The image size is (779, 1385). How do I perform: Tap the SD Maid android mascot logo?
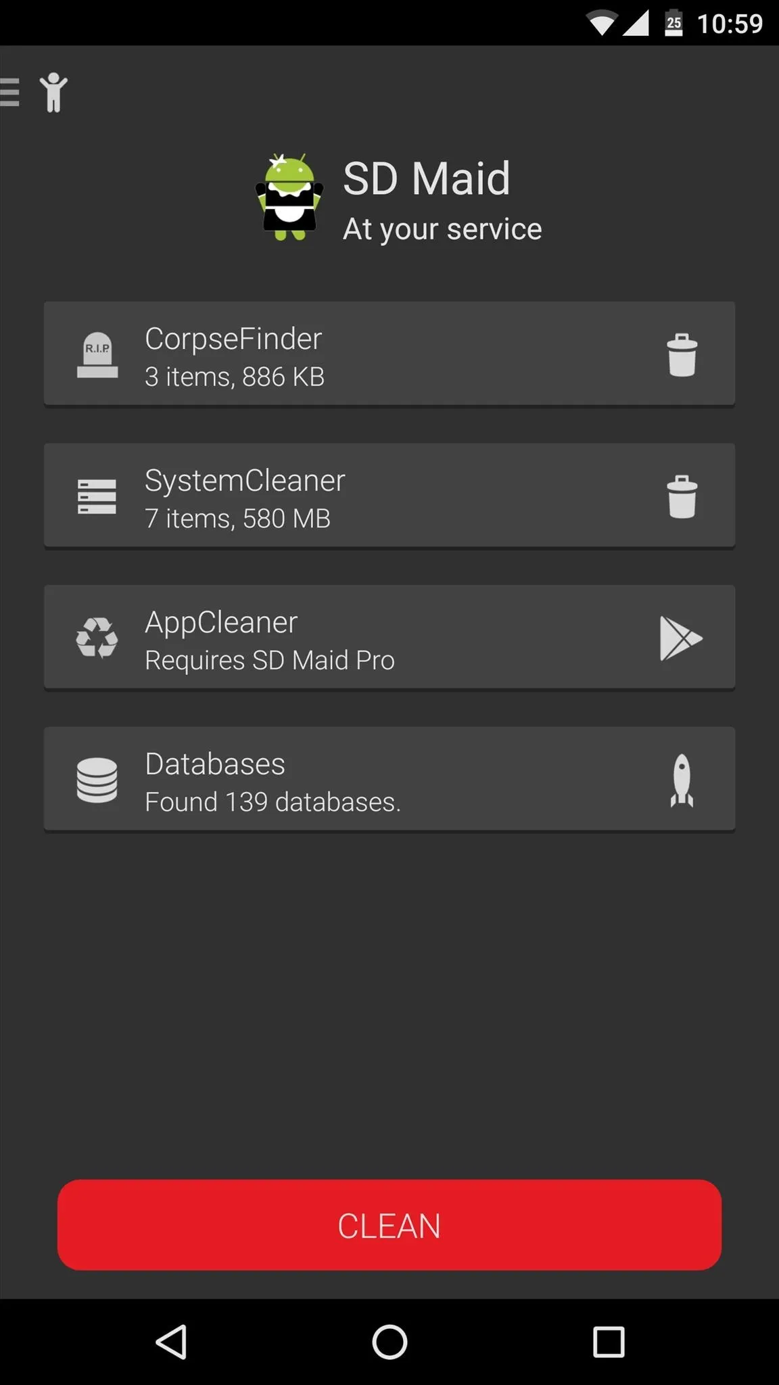[289, 197]
